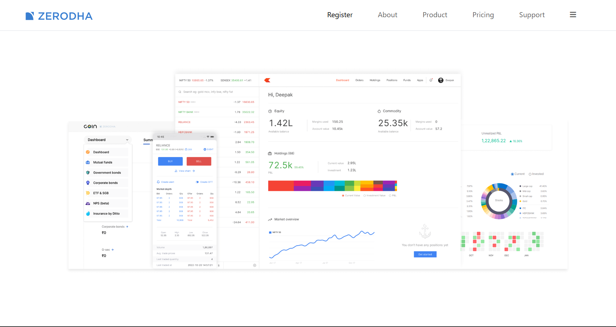Click the red SELL button

point(199,161)
